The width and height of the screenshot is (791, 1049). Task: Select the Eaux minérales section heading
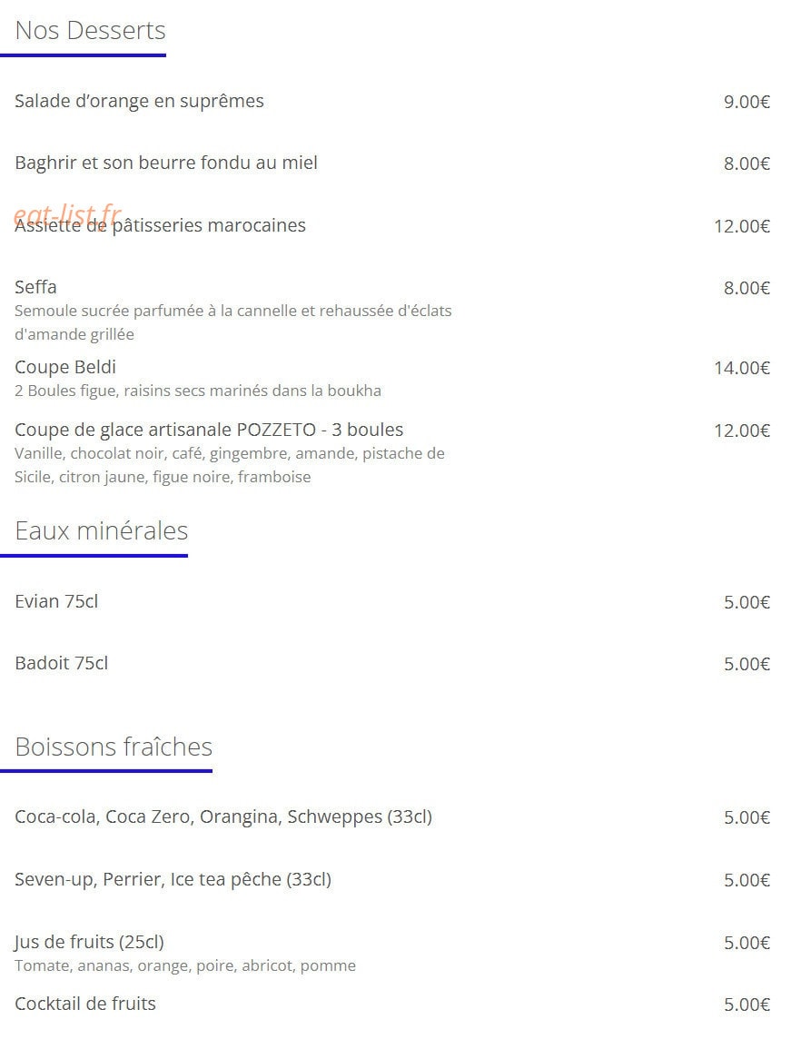tap(101, 530)
